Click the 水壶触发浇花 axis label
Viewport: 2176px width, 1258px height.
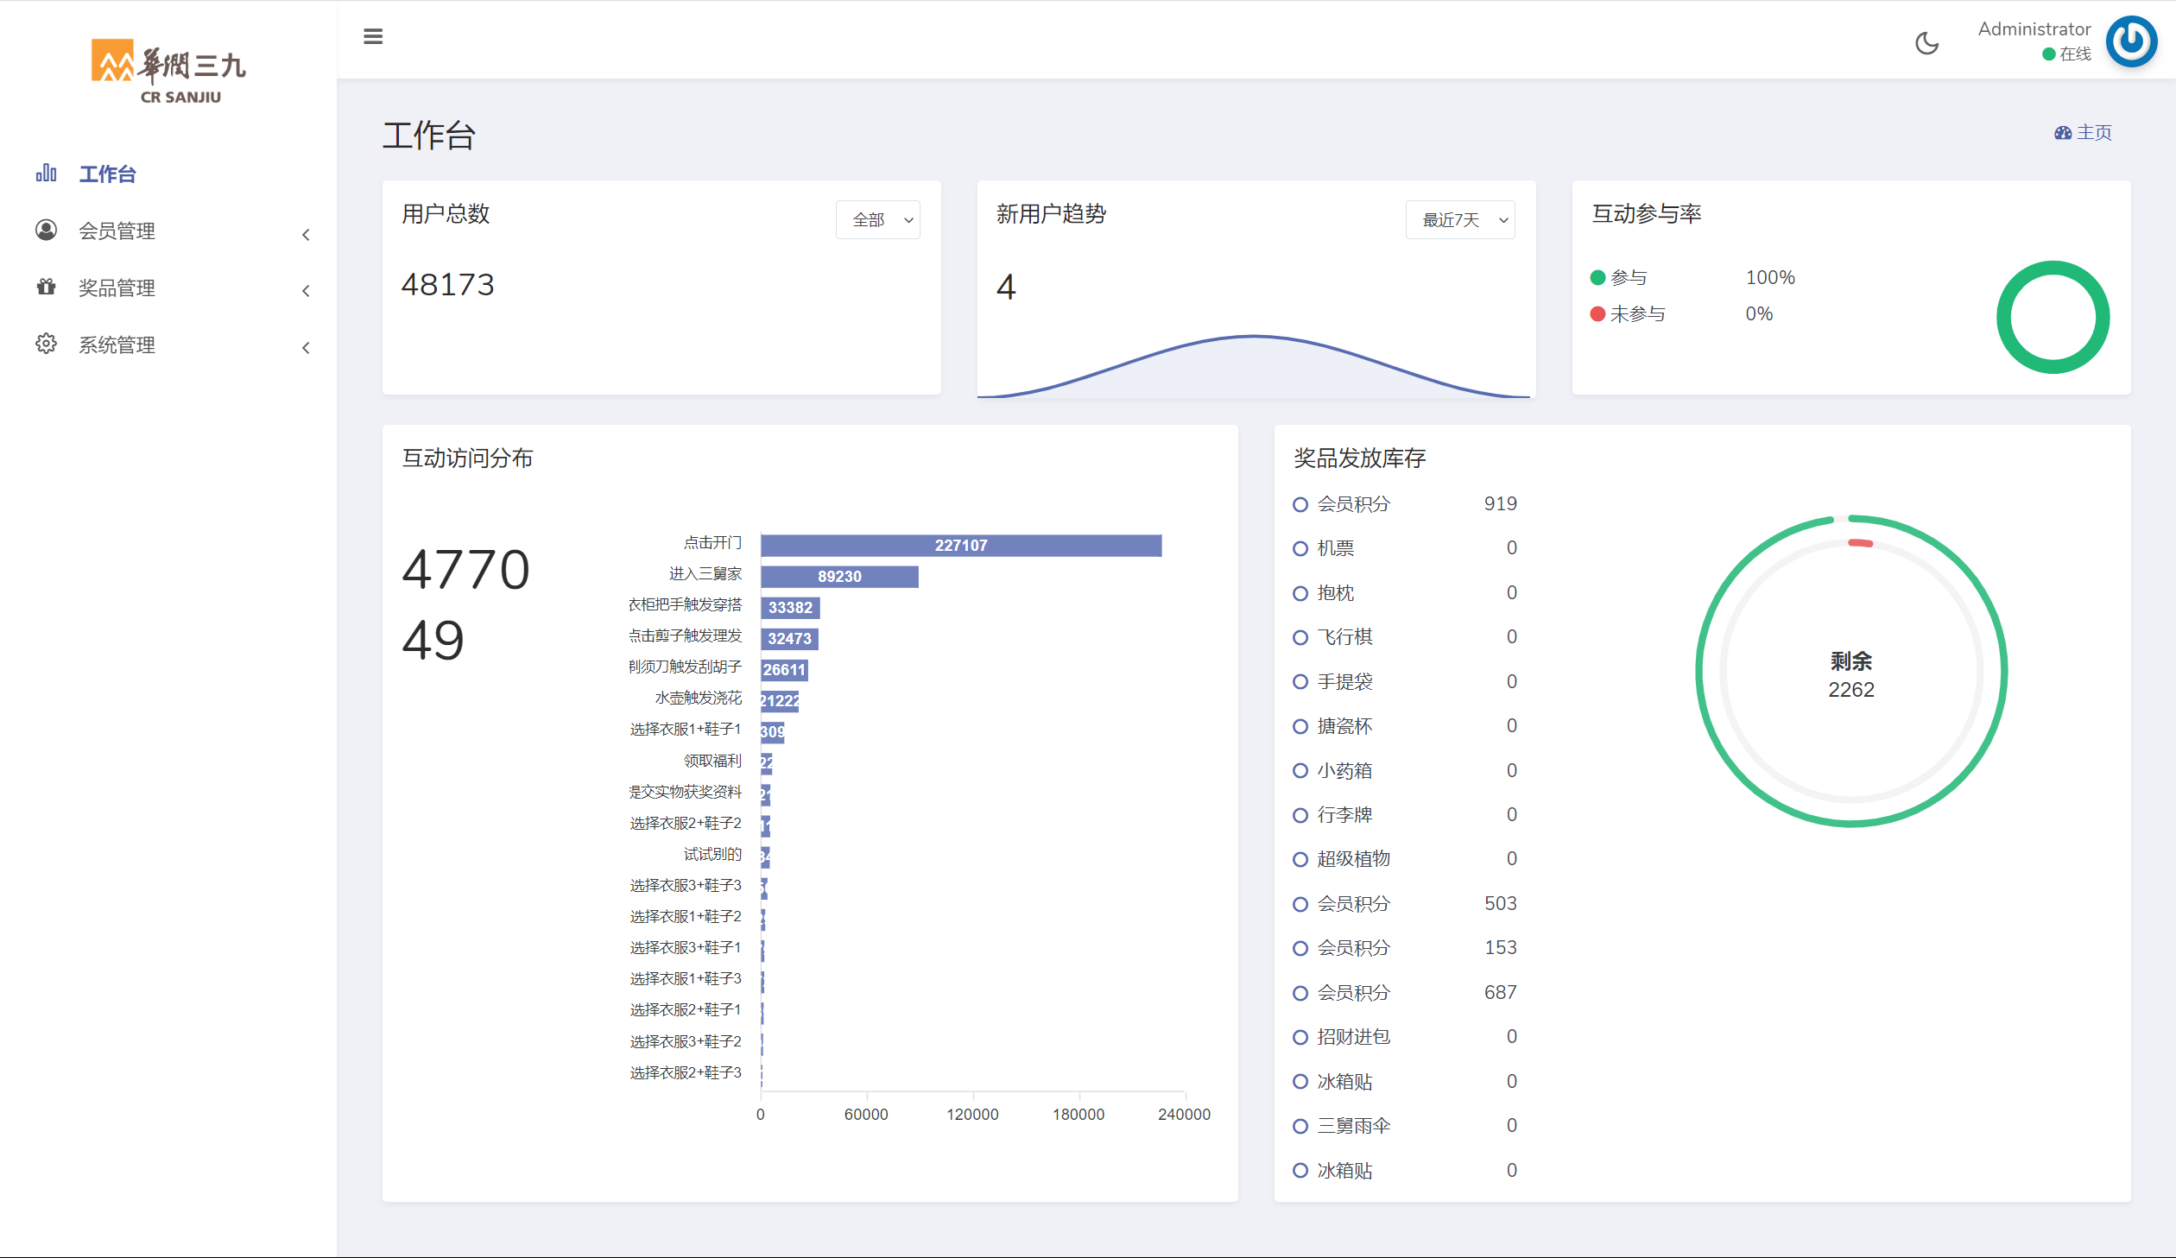(698, 698)
